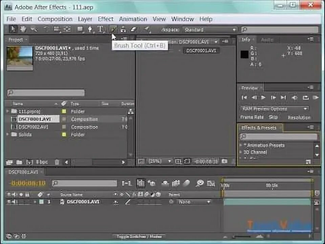
Task: Select the Pen tool
Action: tap(91, 29)
